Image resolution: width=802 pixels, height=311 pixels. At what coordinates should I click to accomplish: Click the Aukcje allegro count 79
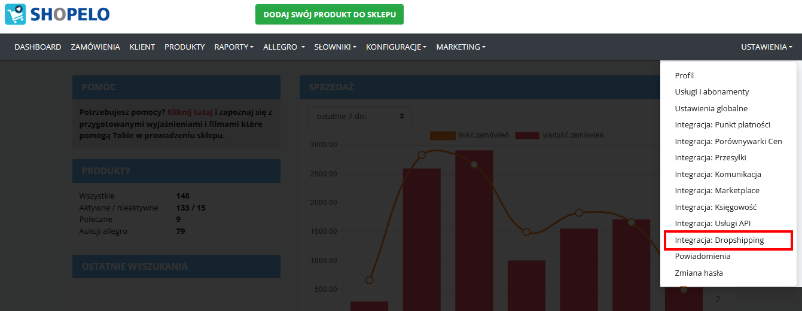pyautogui.click(x=181, y=231)
